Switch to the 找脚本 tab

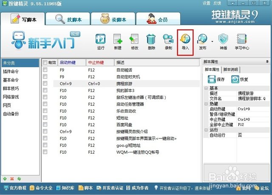pos(68,19)
